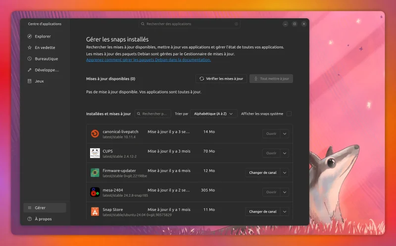
Task: Select the Gérer sidebar item
Action: 45,207
